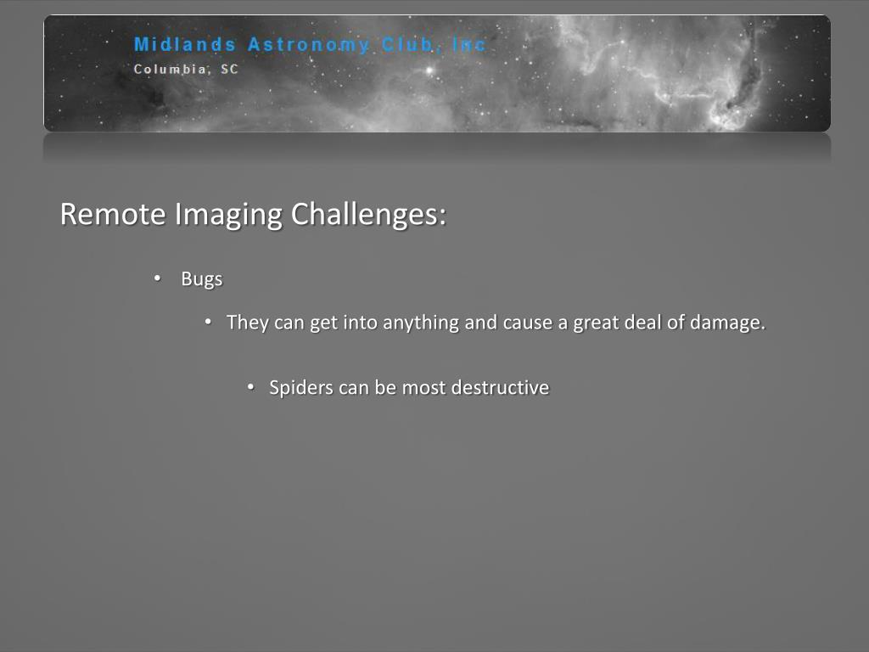Click the nebula banner image
This screenshot has width=869, height=652.
click(437, 73)
